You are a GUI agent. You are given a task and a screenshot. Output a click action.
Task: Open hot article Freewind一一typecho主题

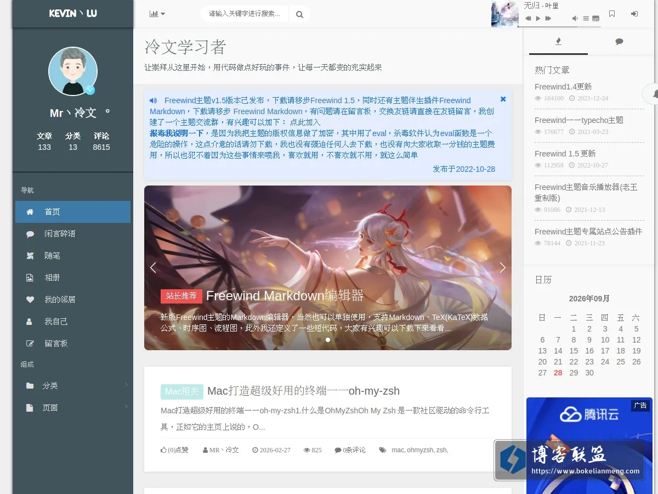[x=579, y=120]
